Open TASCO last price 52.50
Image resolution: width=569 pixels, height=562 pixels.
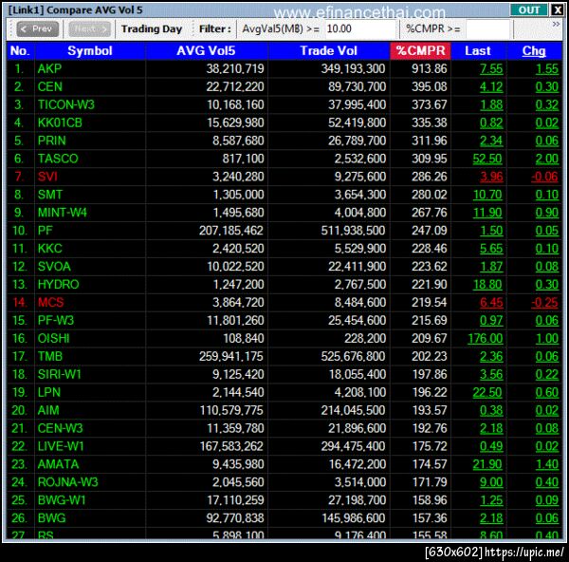(487, 159)
